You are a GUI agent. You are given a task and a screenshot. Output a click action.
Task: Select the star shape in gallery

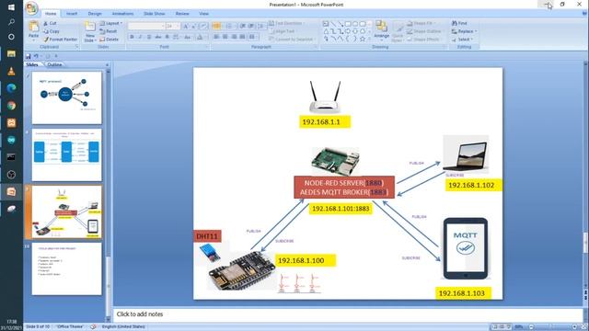pos(363,39)
